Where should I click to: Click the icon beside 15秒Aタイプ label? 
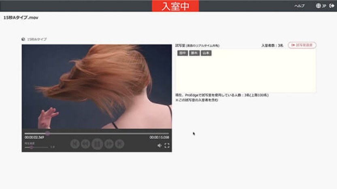23,40
